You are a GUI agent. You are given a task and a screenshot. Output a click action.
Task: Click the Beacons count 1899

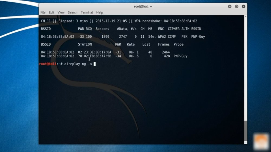click(105, 37)
